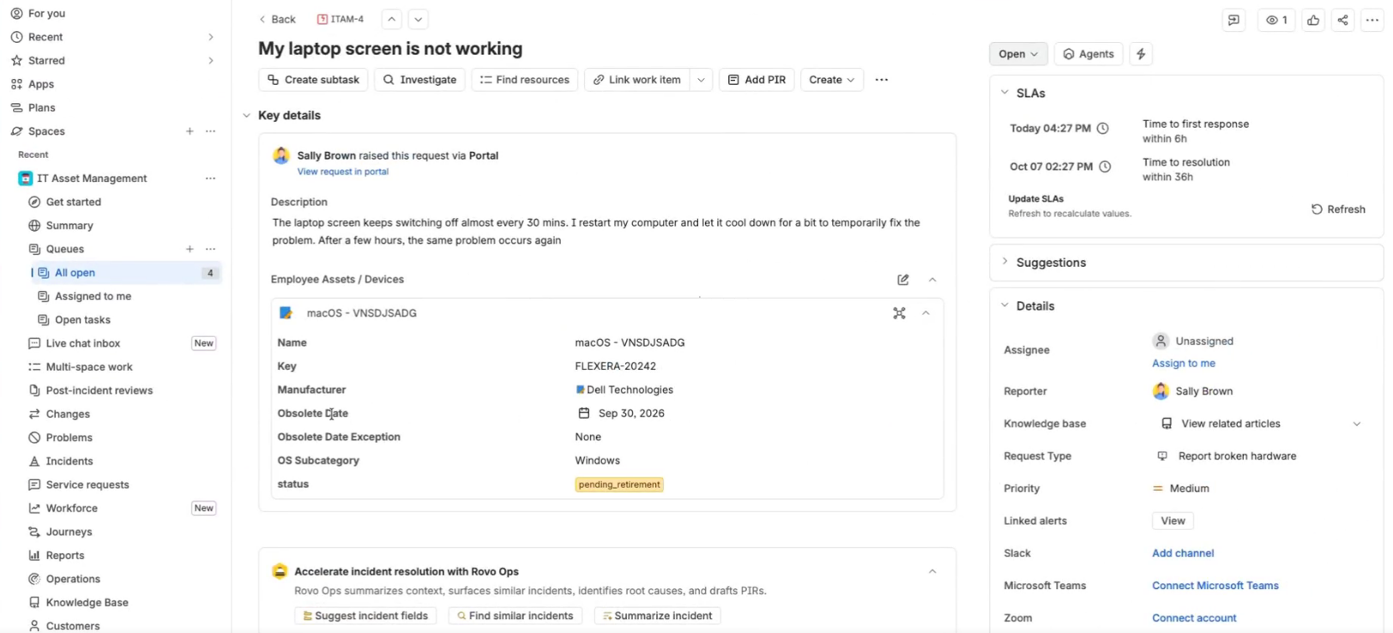Click Connect Microsoft Teams link

(x=1215, y=586)
